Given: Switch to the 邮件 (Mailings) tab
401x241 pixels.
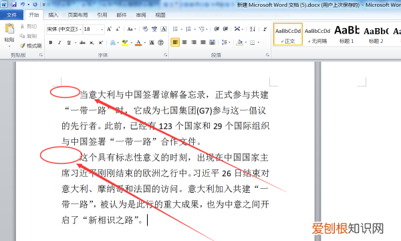Looking at the screenshot, I should point(122,15).
